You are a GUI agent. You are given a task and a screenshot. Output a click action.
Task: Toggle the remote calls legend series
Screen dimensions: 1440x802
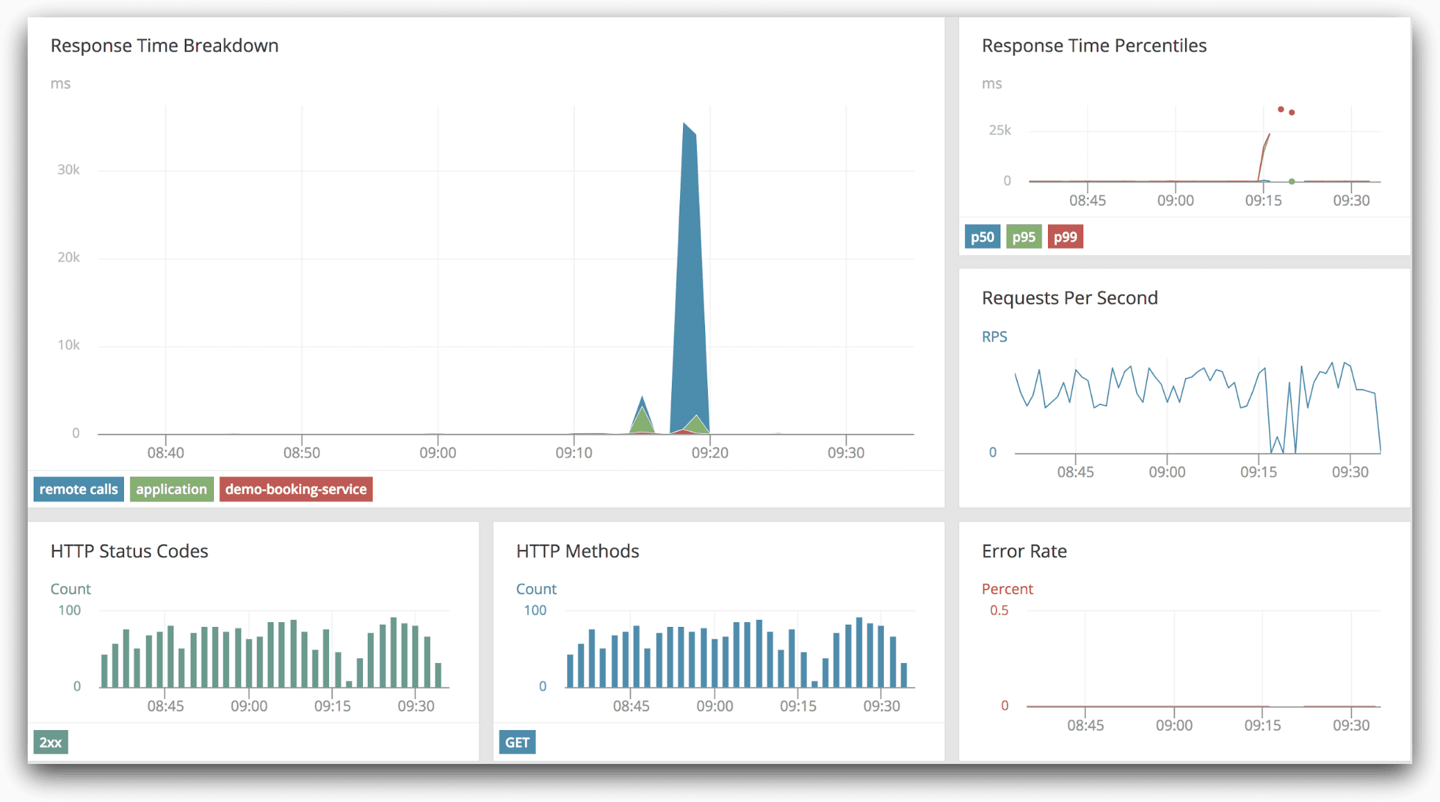coord(78,489)
